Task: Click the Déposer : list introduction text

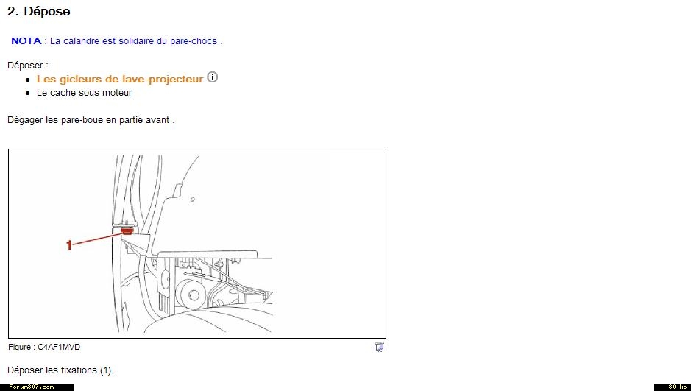Action: click(x=28, y=66)
